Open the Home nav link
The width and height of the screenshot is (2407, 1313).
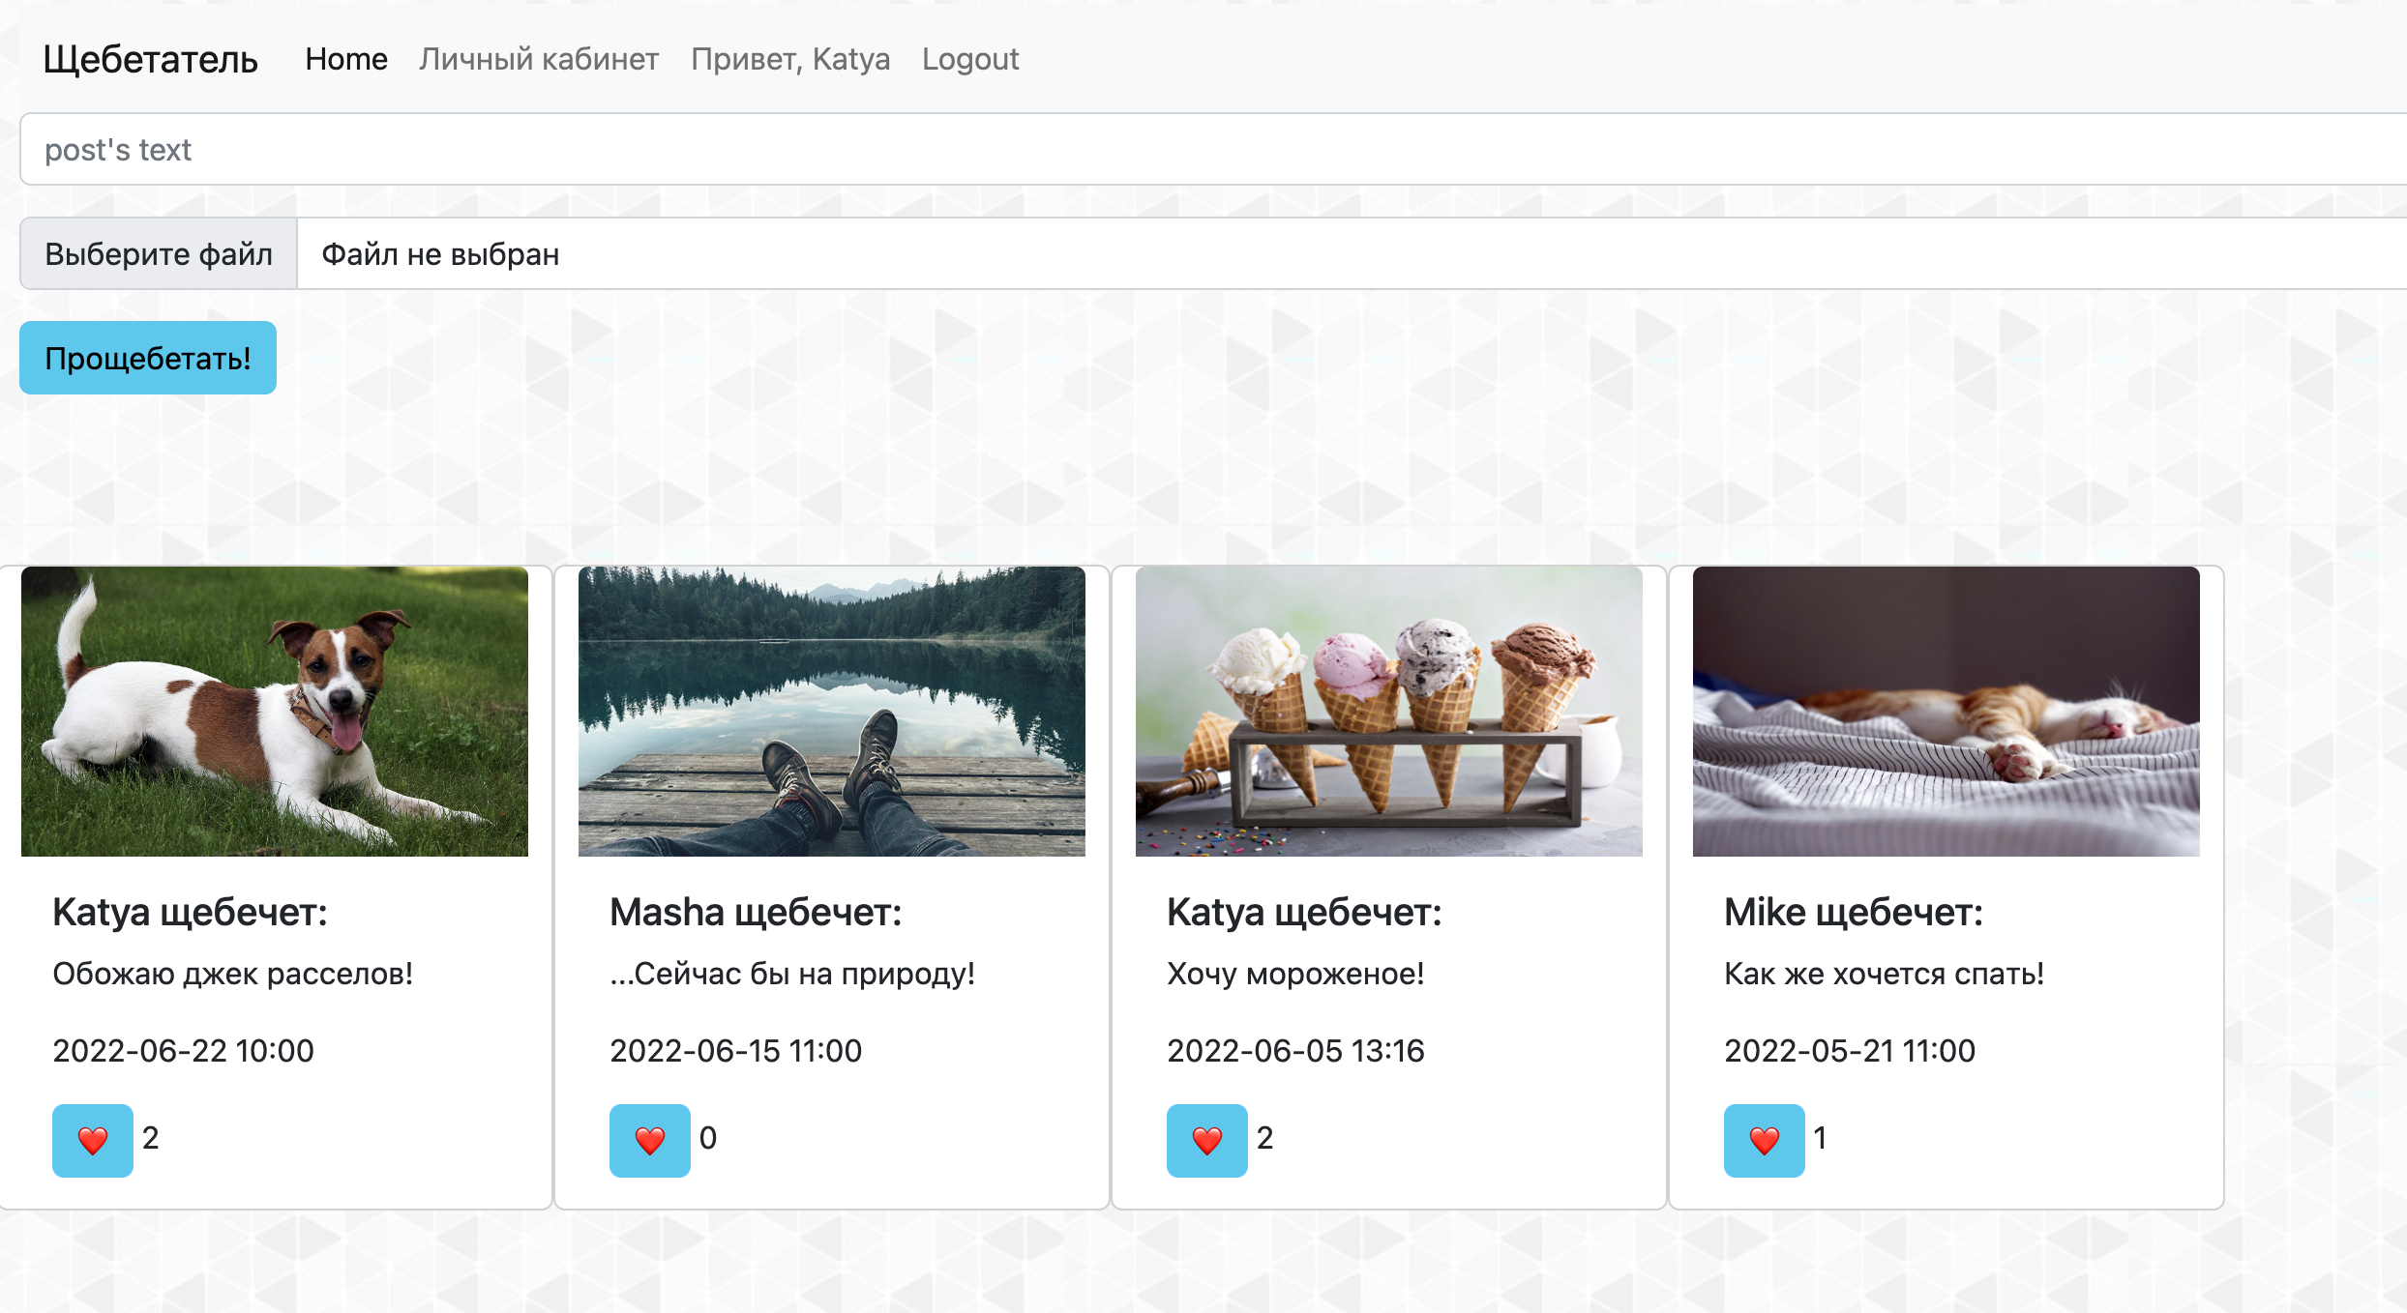(x=345, y=59)
